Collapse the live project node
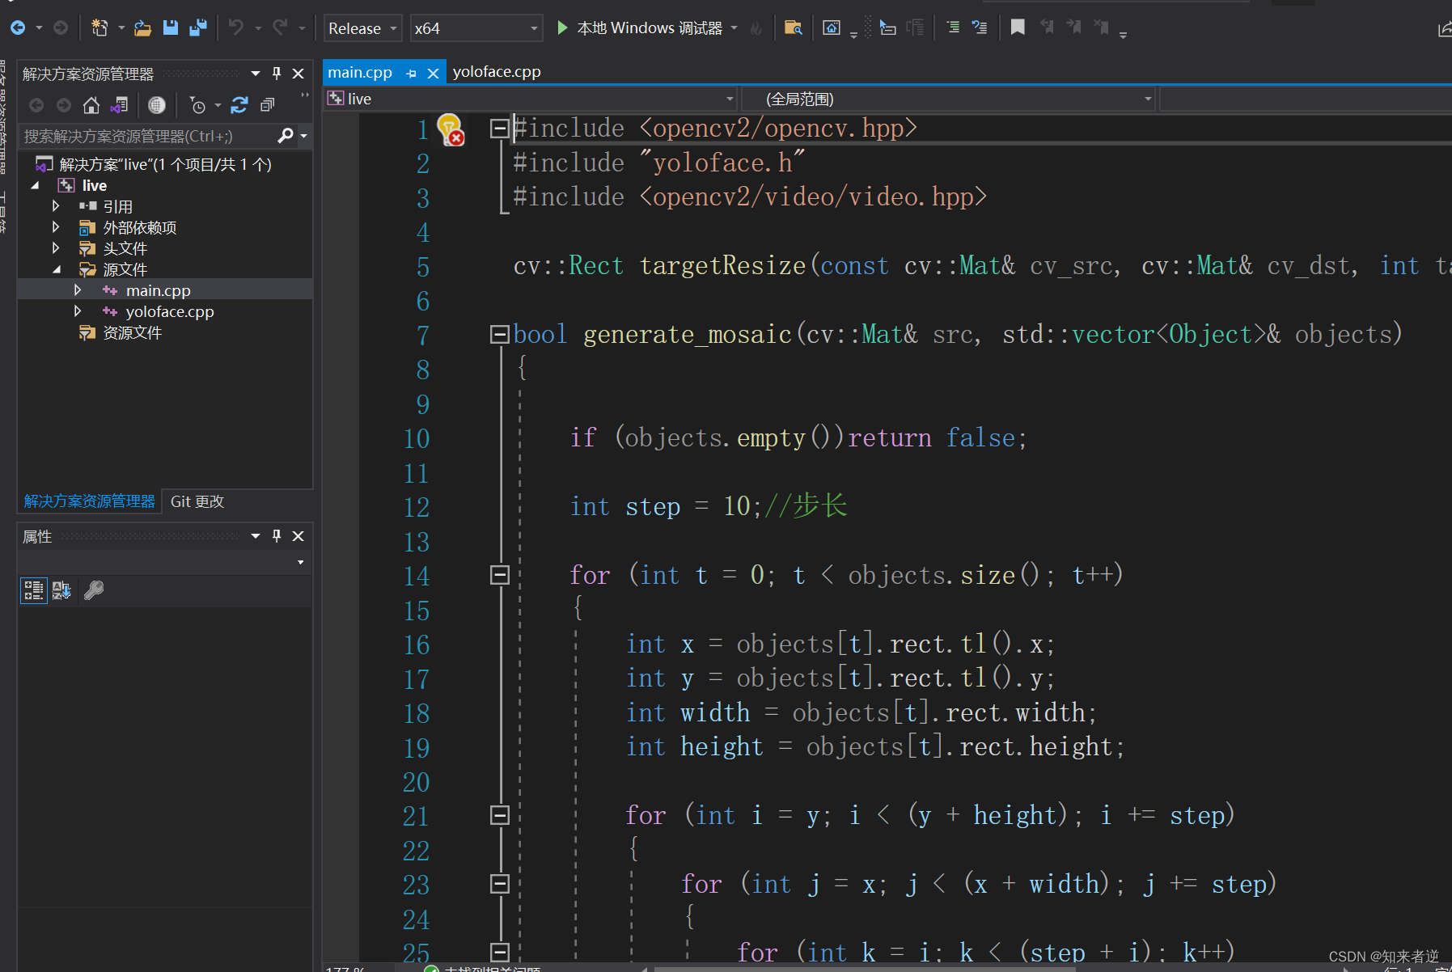Screen dimensions: 1452x972 tap(35, 186)
